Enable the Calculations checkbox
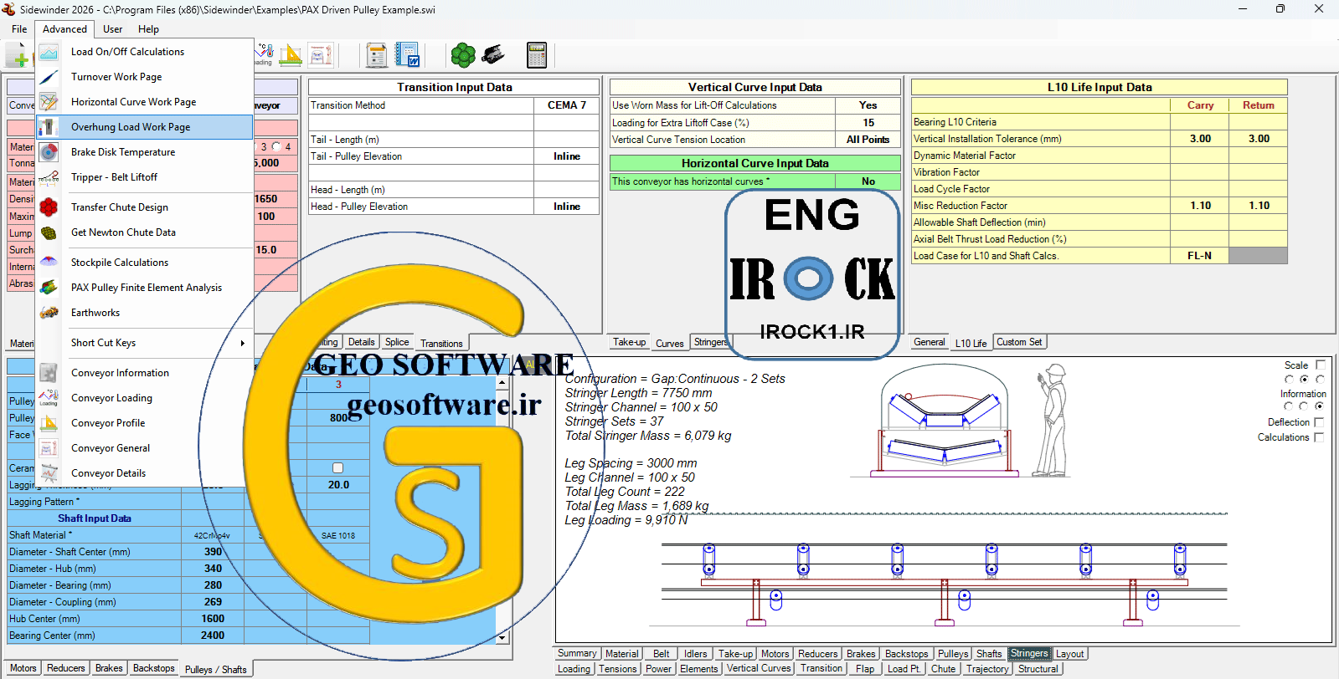Viewport: 1339px width, 679px height. click(x=1319, y=437)
